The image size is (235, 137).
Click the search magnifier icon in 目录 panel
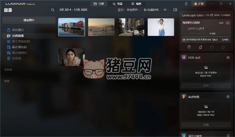[x=53, y=10]
